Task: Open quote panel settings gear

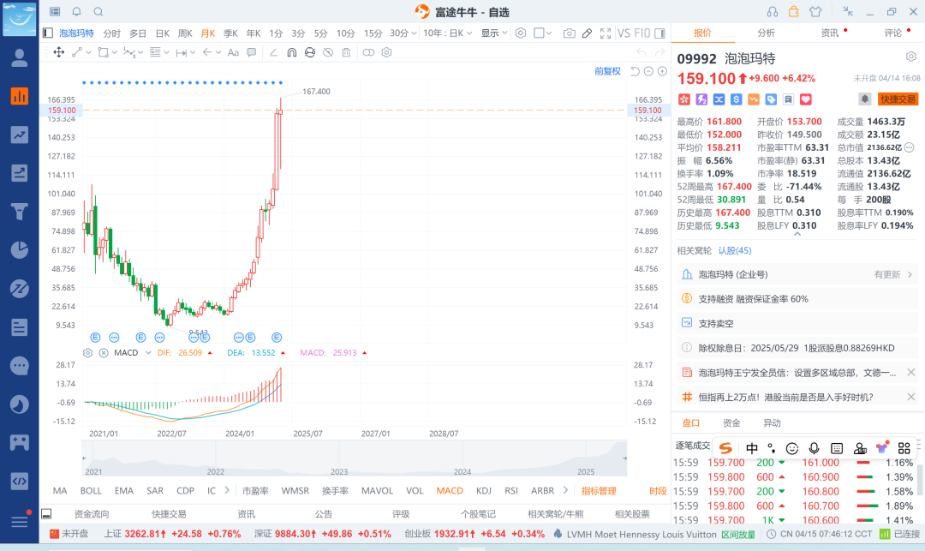Action: tap(910, 57)
